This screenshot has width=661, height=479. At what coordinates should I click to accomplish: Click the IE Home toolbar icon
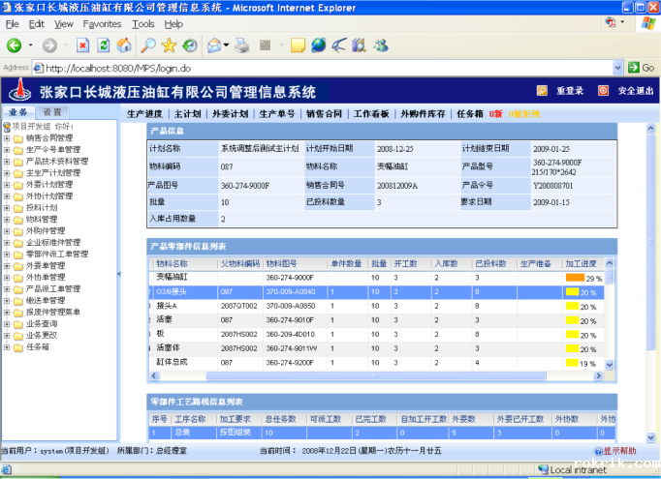(124, 45)
